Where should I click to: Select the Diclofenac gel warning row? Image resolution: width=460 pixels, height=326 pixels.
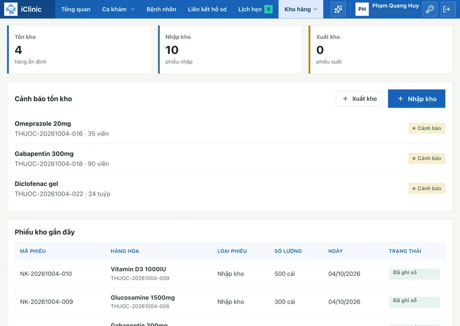pos(230,189)
